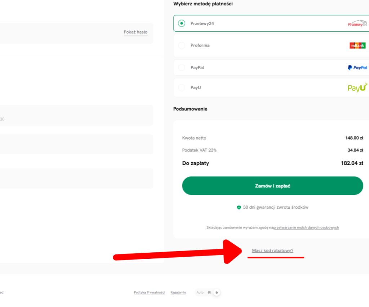The width and height of the screenshot is (369, 307).
Task: Select the Proforma payment radio button
Action: pos(182,45)
